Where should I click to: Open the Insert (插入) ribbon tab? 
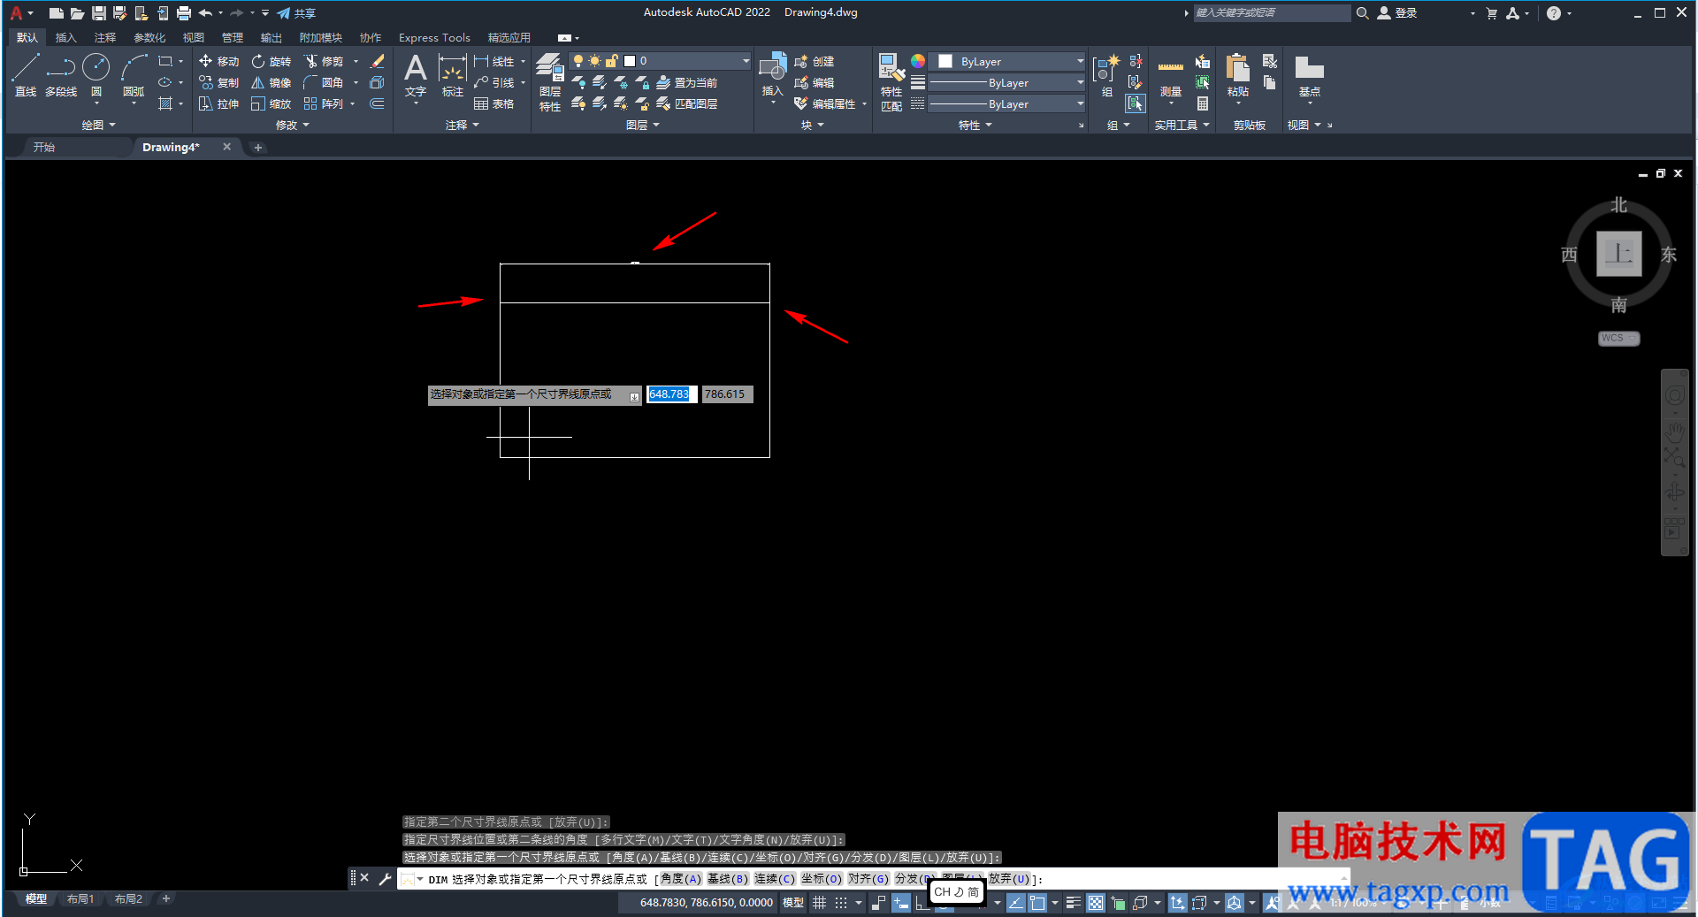66,37
